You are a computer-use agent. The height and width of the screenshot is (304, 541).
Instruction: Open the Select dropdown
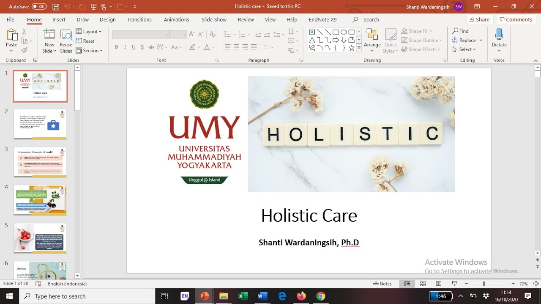point(464,49)
